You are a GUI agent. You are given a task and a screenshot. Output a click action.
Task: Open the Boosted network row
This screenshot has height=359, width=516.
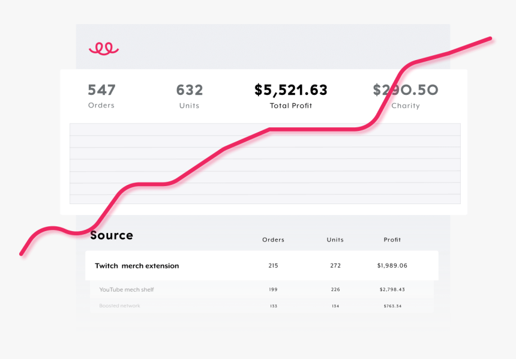[x=119, y=306]
